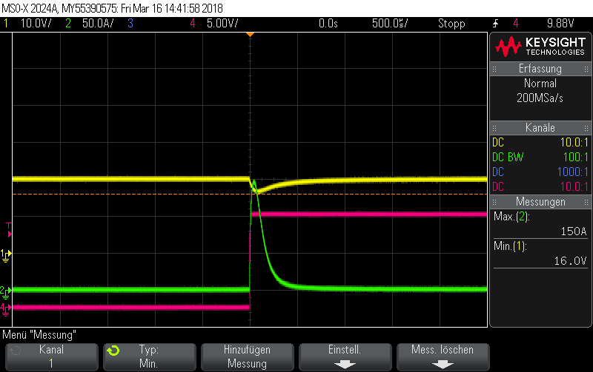Open the Messungen panel header
593x372 pixels.
click(x=540, y=202)
